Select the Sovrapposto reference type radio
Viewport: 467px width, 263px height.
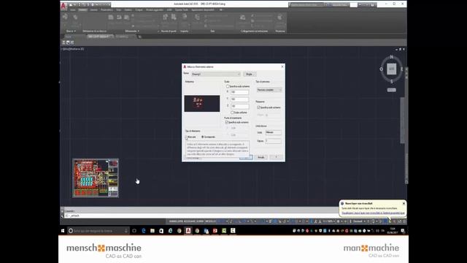click(x=203, y=137)
